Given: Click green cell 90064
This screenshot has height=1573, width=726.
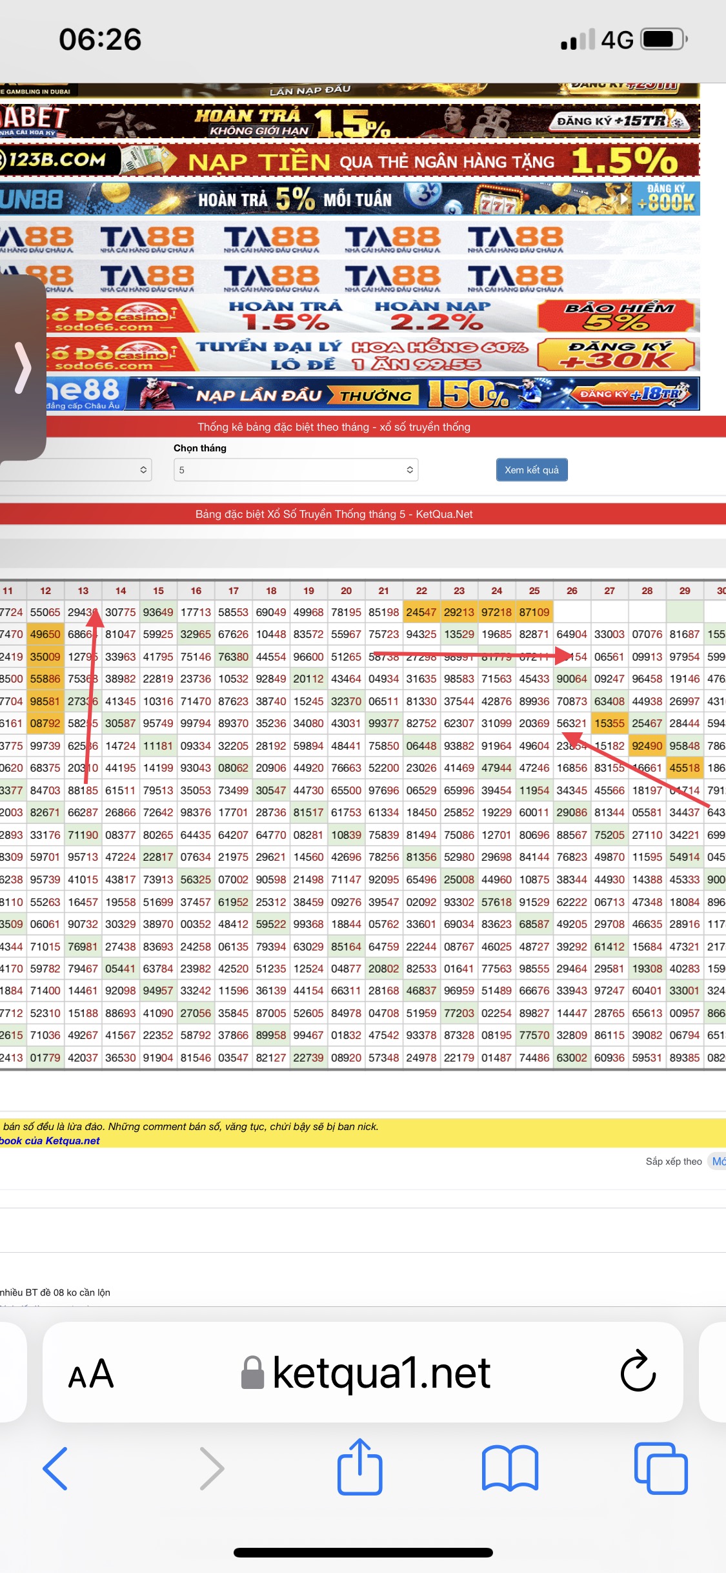Looking at the screenshot, I should 572,679.
